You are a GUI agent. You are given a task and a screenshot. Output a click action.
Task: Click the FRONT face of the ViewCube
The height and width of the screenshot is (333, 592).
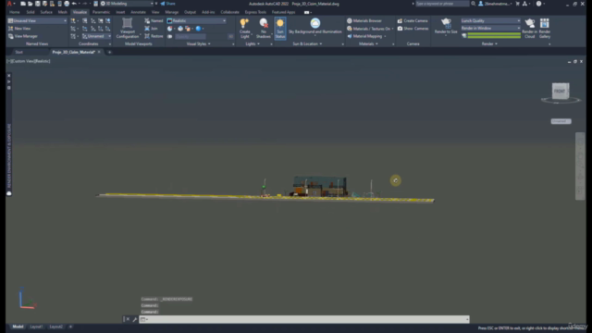pyautogui.click(x=560, y=92)
